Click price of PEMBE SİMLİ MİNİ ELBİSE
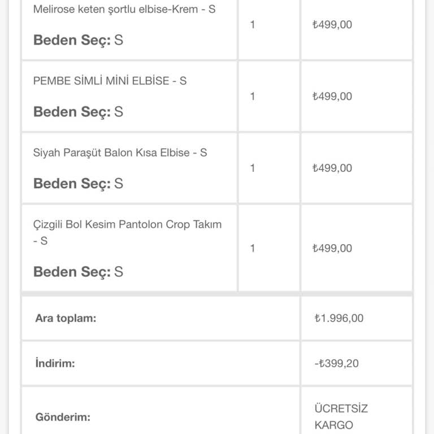The height and width of the screenshot is (434, 434). 332,97
